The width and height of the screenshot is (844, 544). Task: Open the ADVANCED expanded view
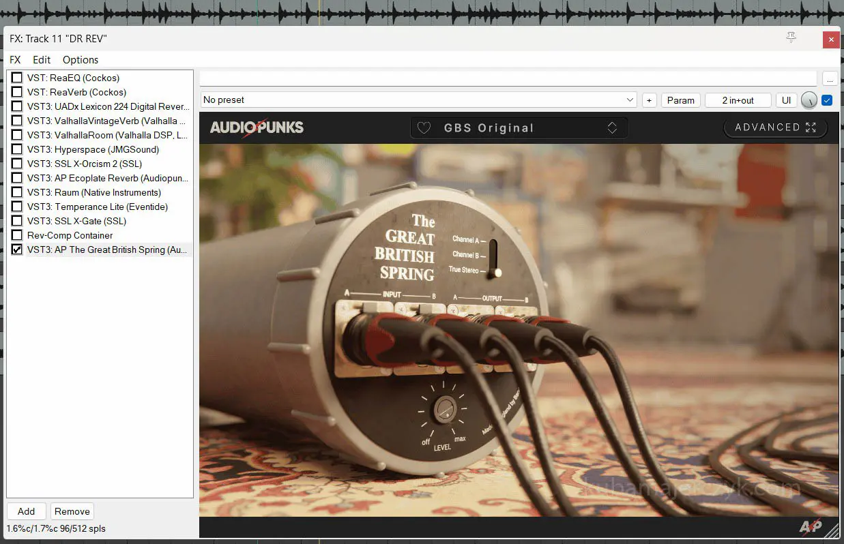(x=775, y=127)
